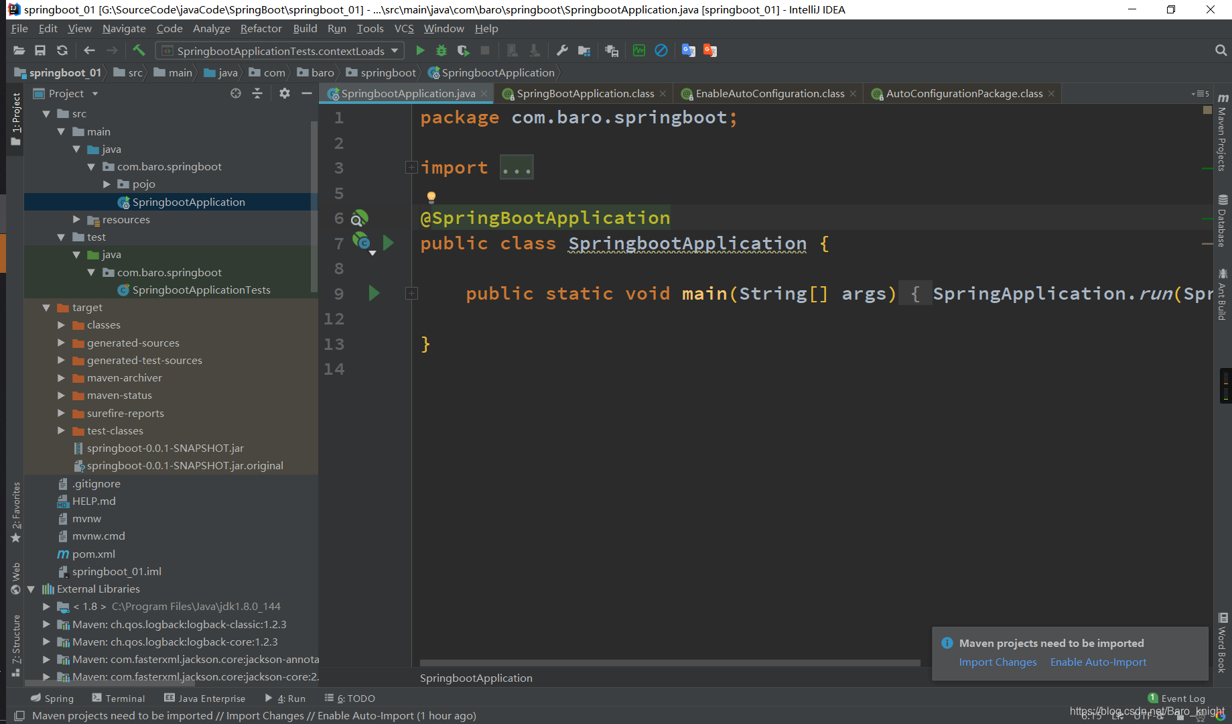Open Project Structure toolbar icon
Viewport: 1232px width, 724px height.
pos(584,50)
